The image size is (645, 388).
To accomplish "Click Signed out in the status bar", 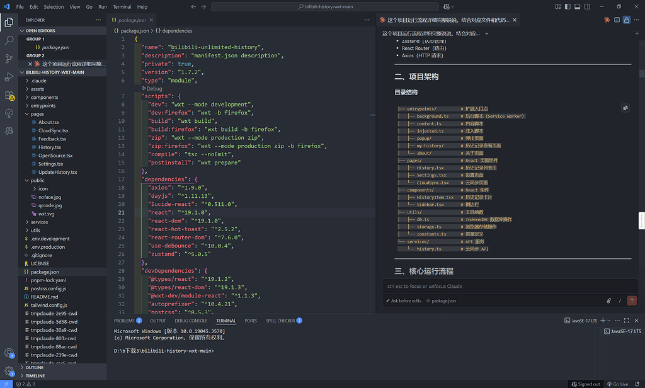I will pyautogui.click(x=586, y=384).
